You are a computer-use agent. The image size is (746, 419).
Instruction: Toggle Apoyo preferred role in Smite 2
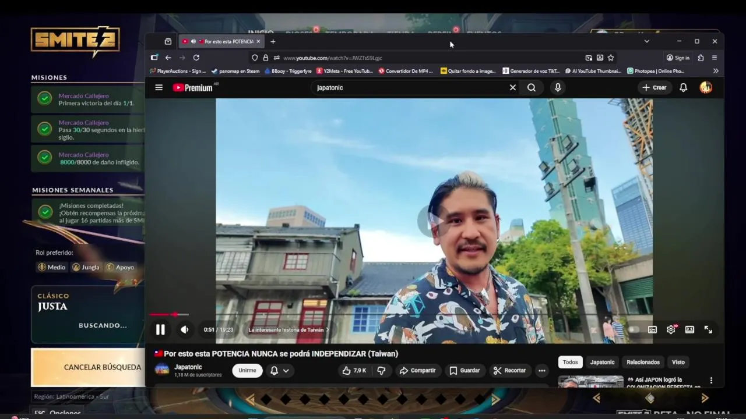tap(120, 267)
